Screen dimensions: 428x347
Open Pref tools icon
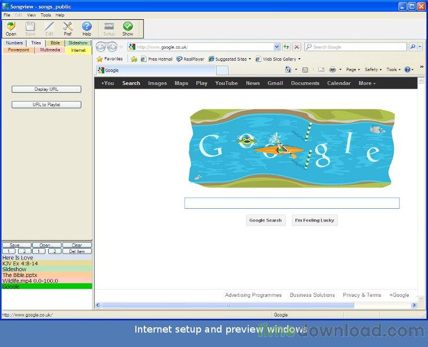[68, 29]
